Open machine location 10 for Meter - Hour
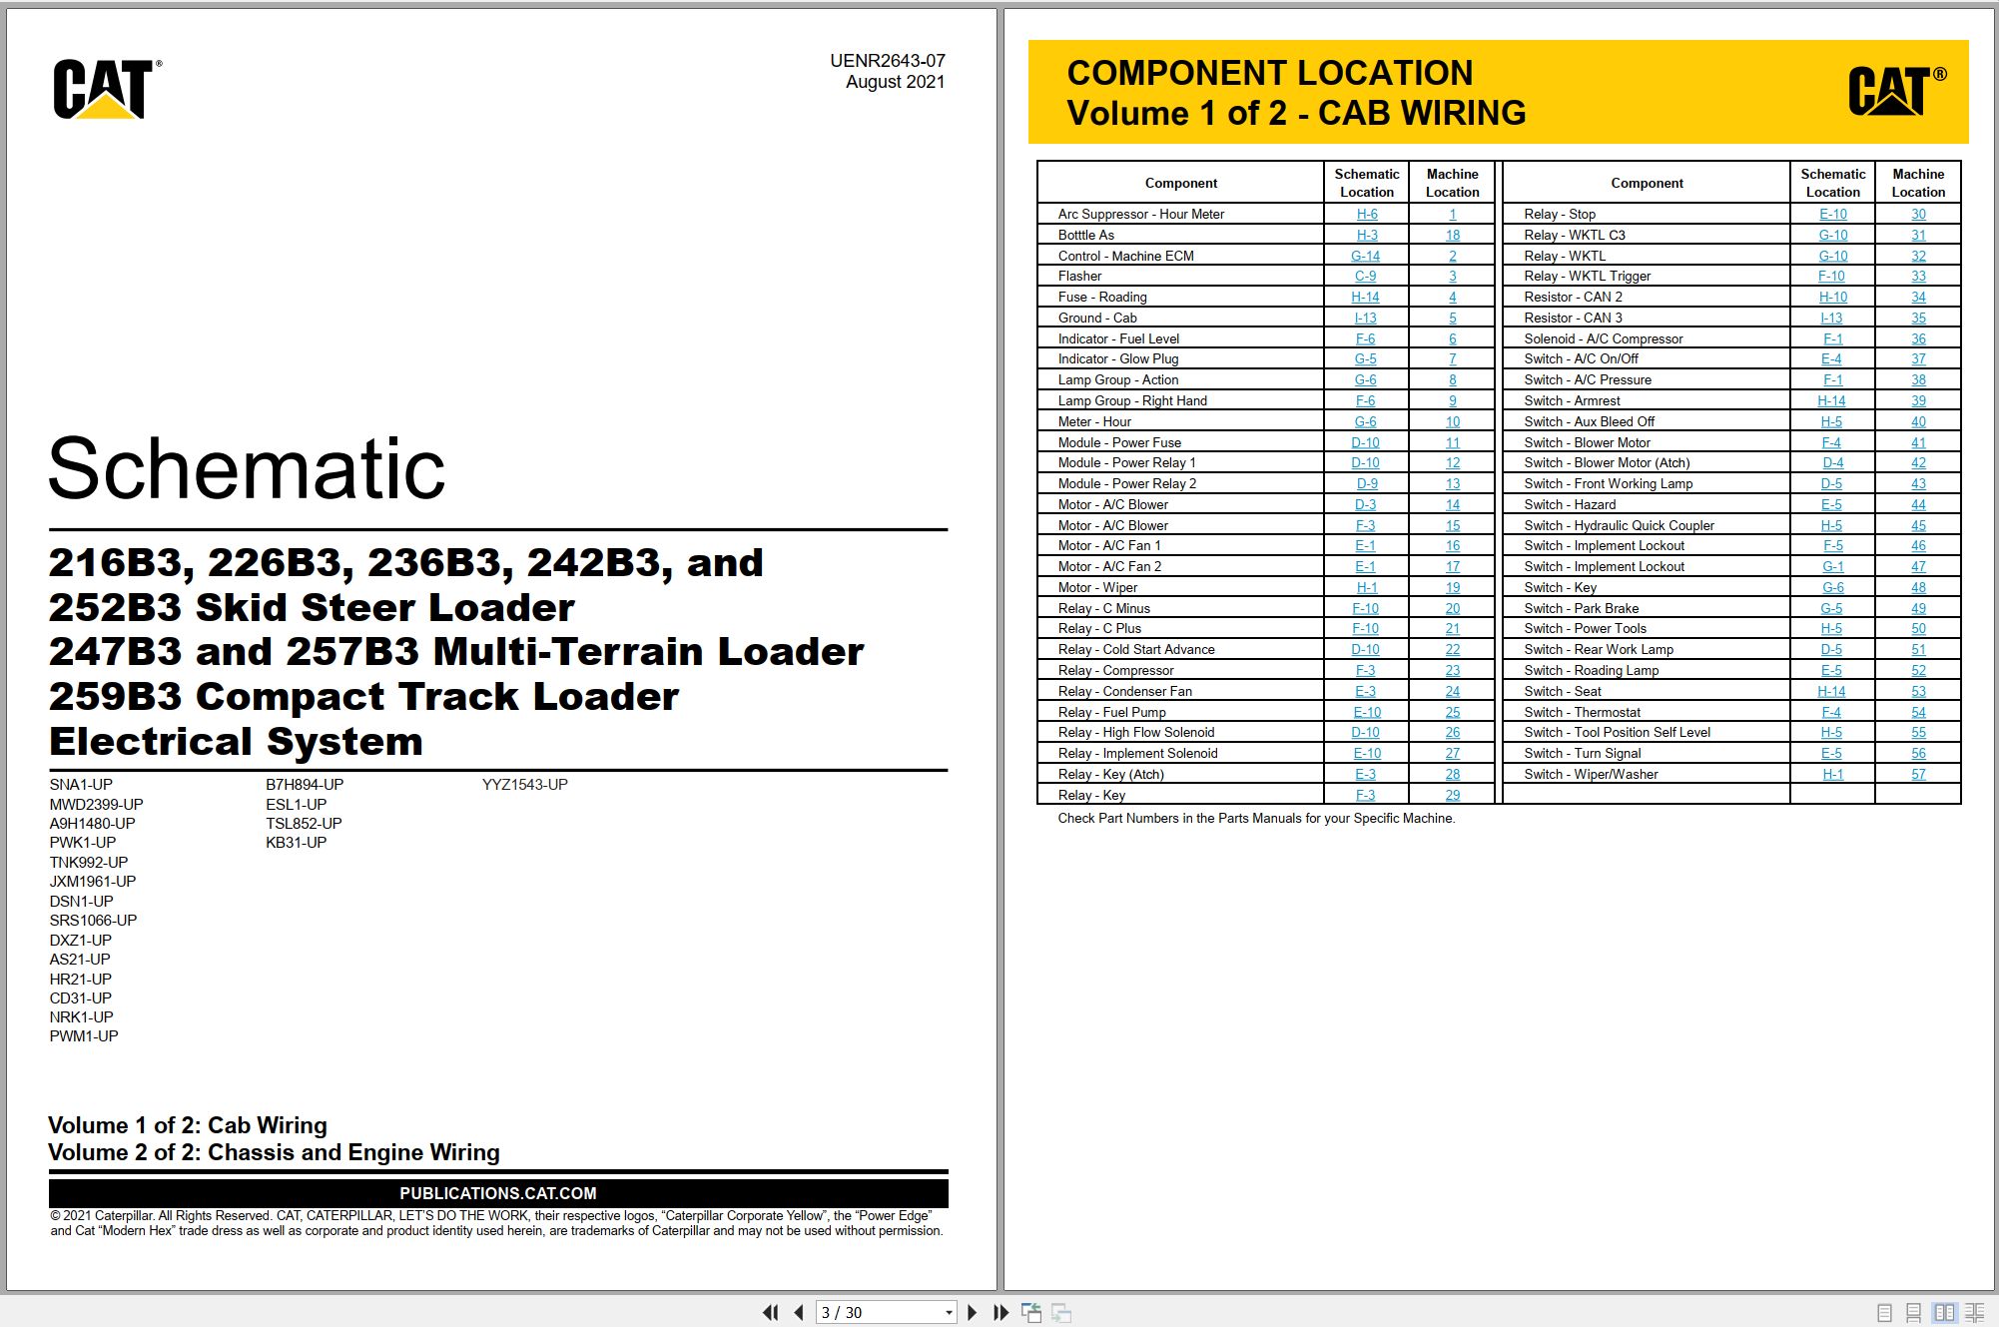This screenshot has height=1327, width=1999. pos(1453,421)
